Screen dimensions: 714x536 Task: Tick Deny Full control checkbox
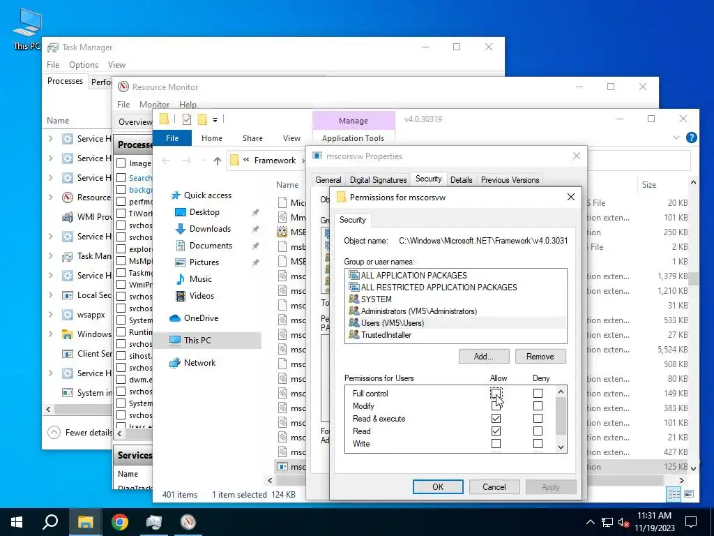(538, 393)
